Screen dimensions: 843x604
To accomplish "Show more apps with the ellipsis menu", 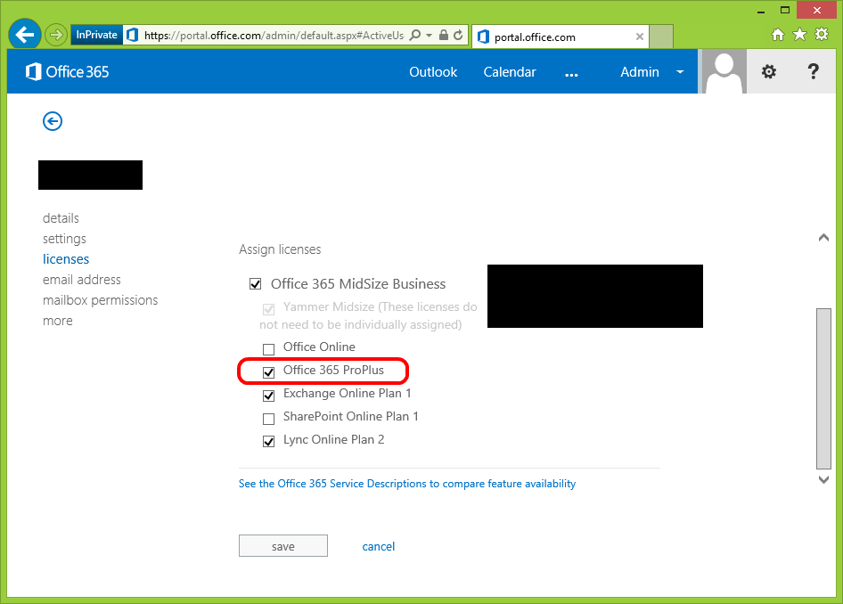I will (571, 74).
